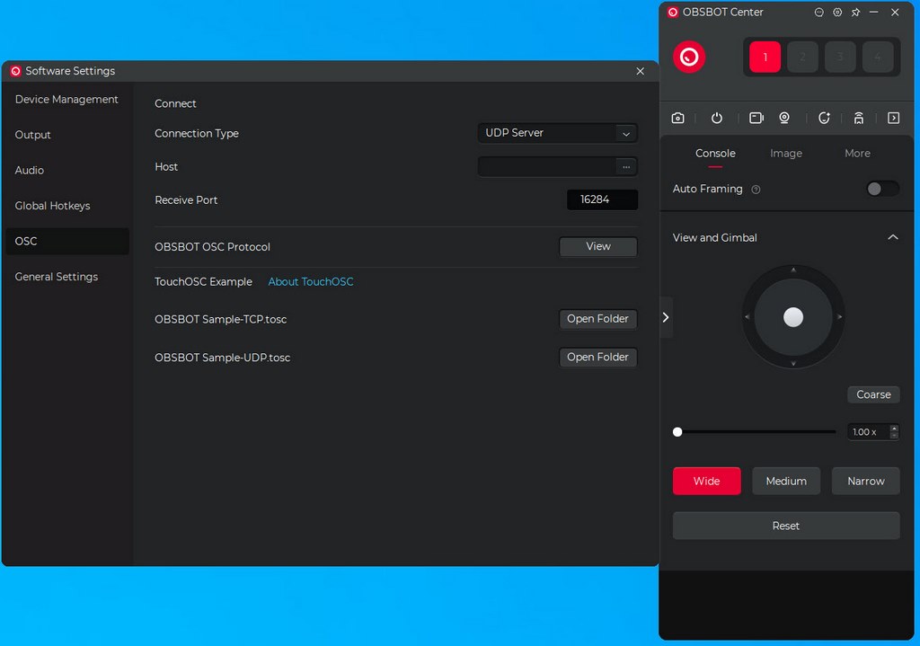Image resolution: width=920 pixels, height=646 pixels.
Task: Minimize the OBSBOT Center window
Action: click(873, 13)
